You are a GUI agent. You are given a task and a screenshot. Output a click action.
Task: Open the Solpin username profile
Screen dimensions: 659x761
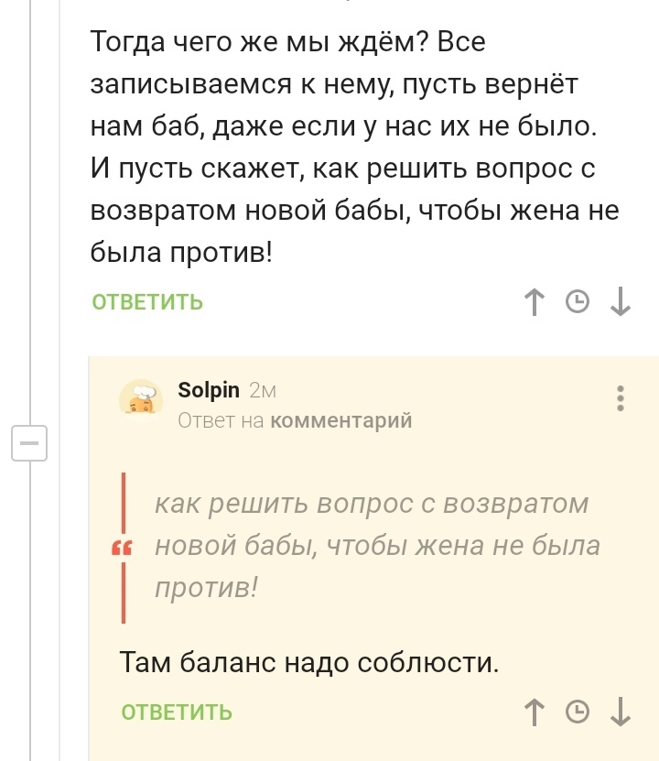pyautogui.click(x=208, y=390)
